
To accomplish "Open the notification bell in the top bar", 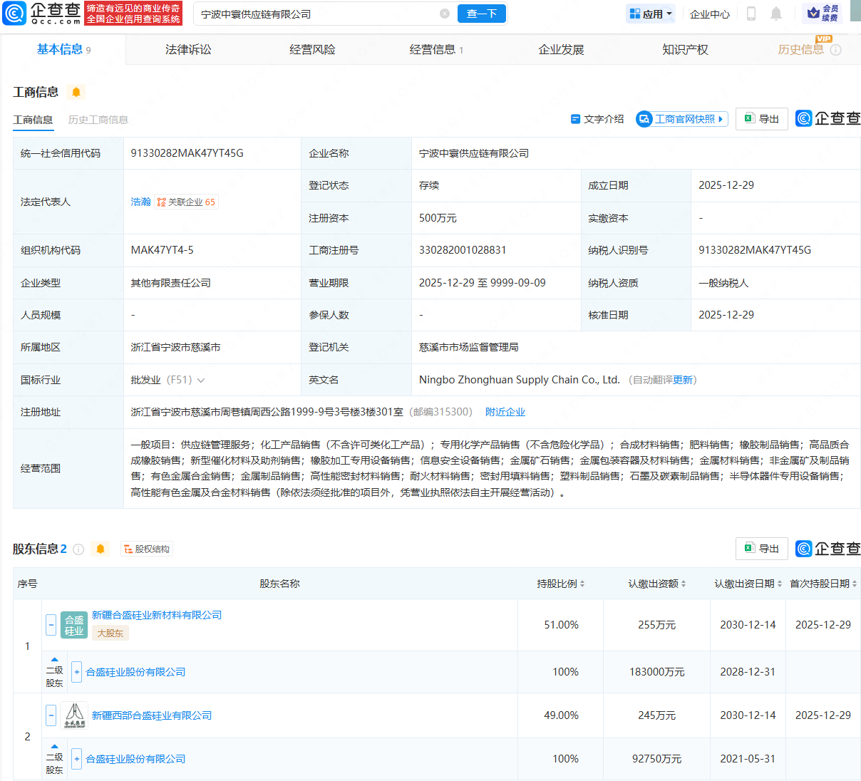I will click(x=776, y=14).
